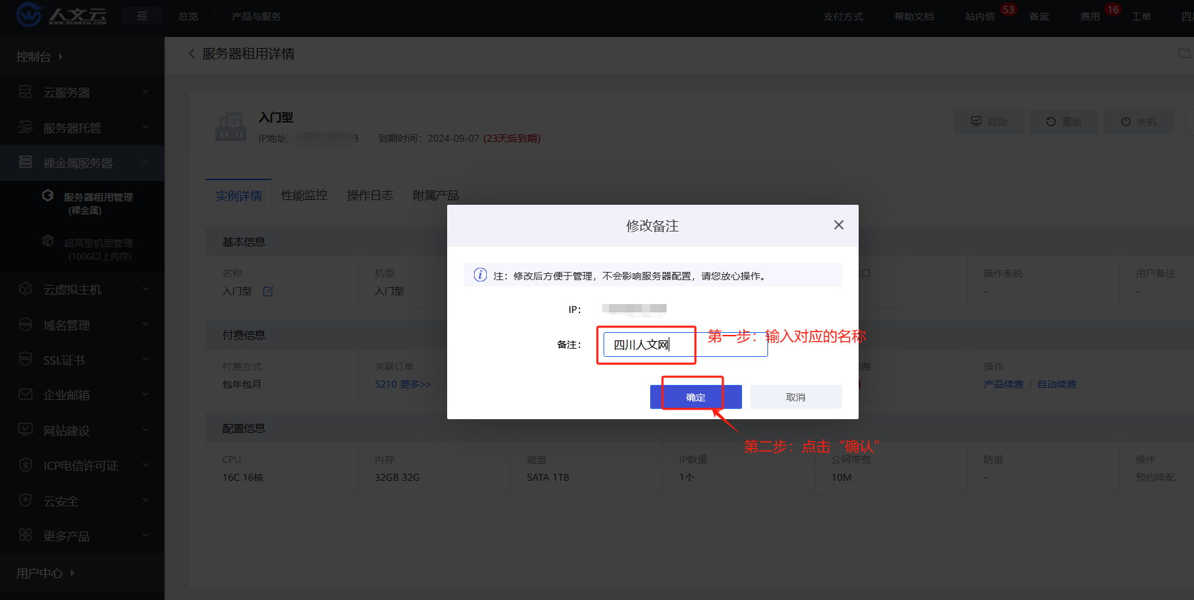Viewport: 1194px width, 600px height.
Task: Click the 服务器租用管理 hexagon icon
Action: coord(48,196)
